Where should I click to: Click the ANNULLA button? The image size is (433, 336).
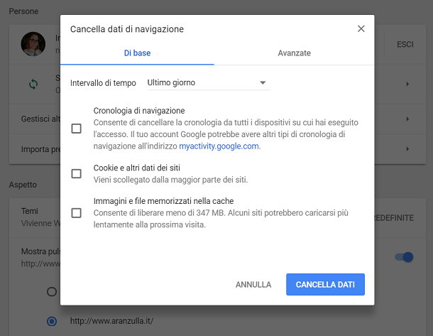(253, 285)
